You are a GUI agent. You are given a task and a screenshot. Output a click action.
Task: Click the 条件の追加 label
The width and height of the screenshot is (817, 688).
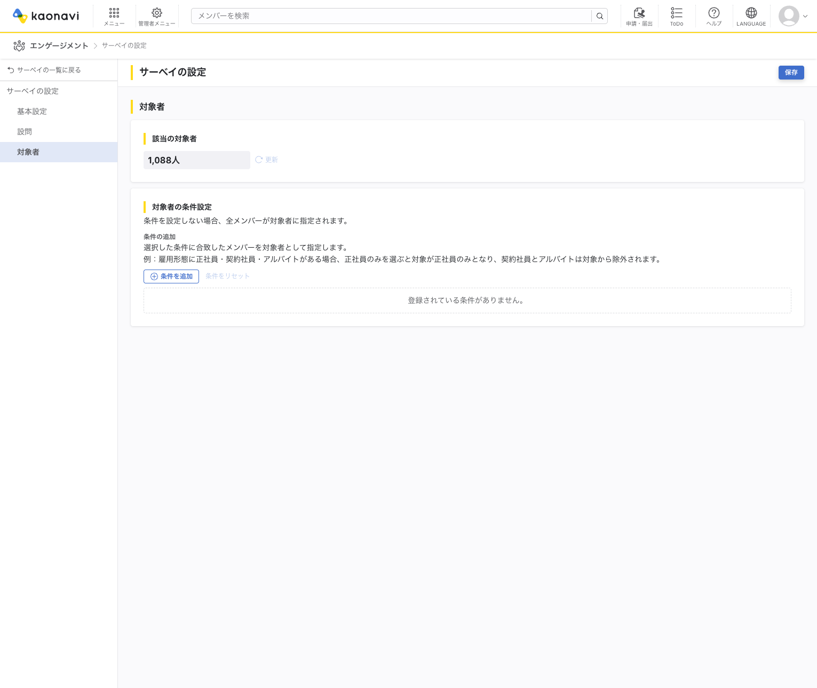pos(160,237)
